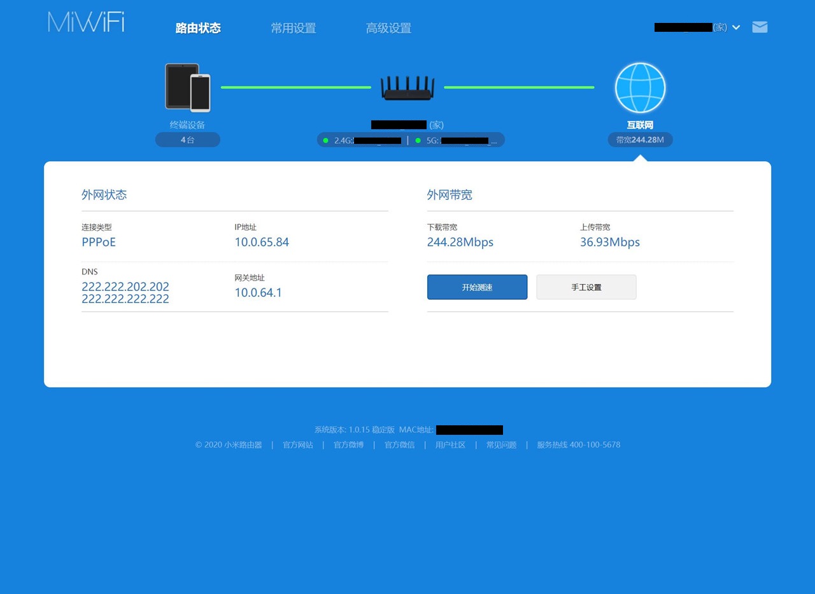Click the 互联网 internet globe icon

pos(639,87)
